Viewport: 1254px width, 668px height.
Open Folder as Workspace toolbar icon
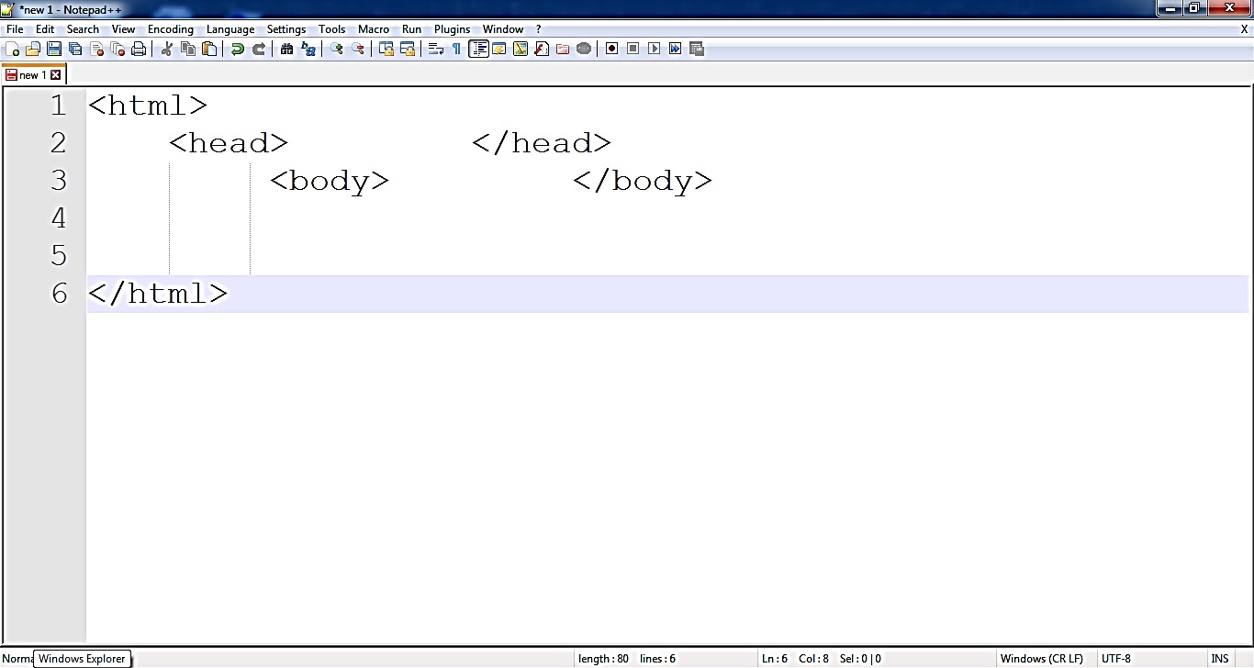click(563, 49)
